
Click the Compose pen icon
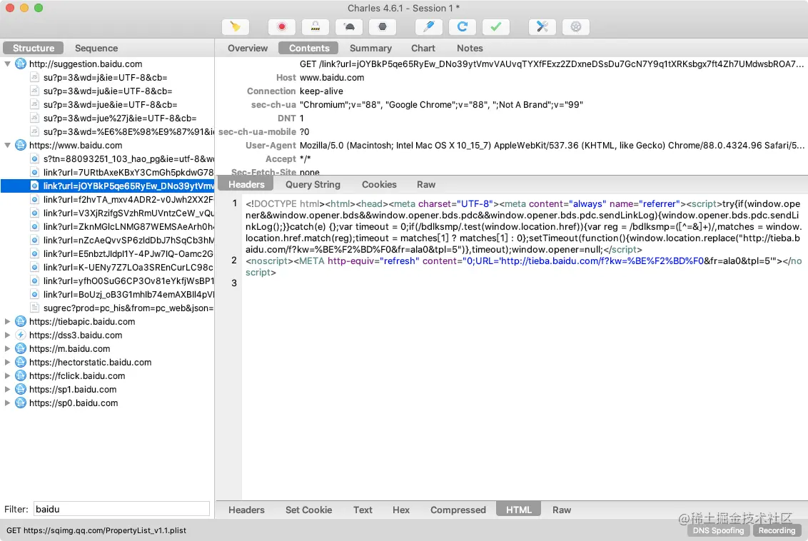pos(429,27)
